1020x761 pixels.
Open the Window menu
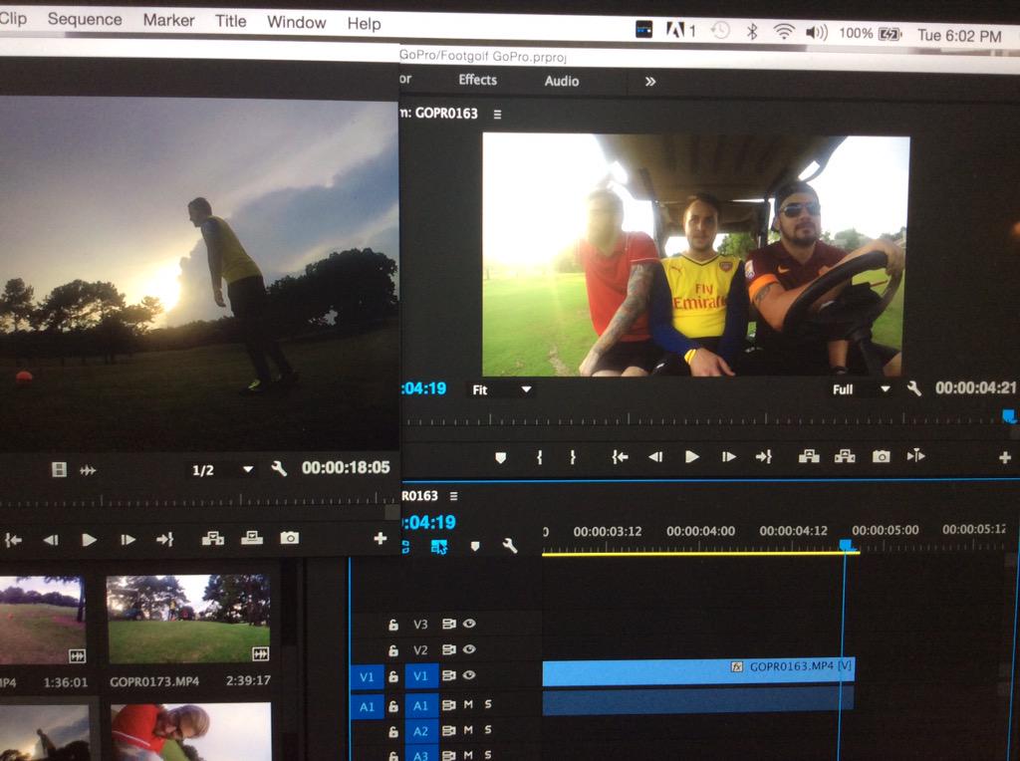click(x=296, y=22)
